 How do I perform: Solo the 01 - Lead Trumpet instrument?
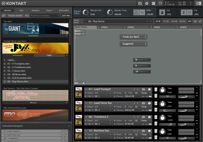(x=156, y=89)
